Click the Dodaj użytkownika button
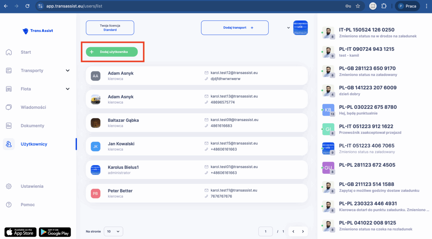This screenshot has width=432, height=239. tap(112, 52)
